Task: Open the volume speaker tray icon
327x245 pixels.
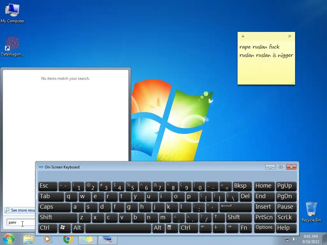Action: 295,239
